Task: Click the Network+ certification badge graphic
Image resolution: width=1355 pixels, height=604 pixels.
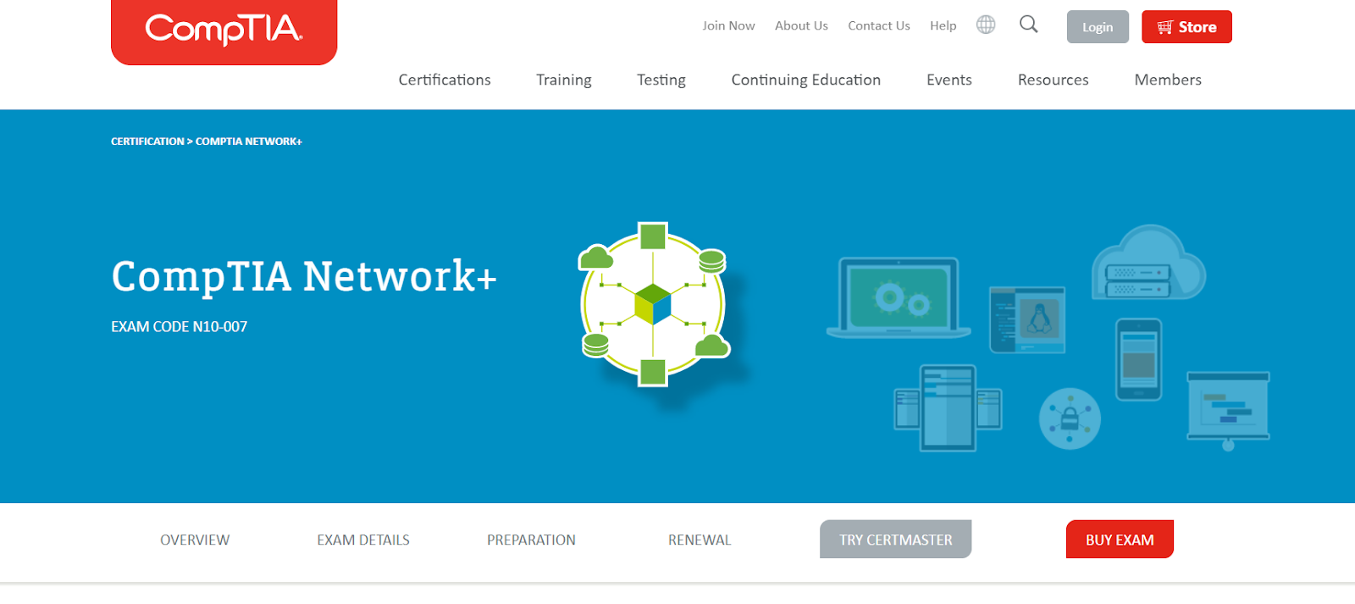Action: 653,305
